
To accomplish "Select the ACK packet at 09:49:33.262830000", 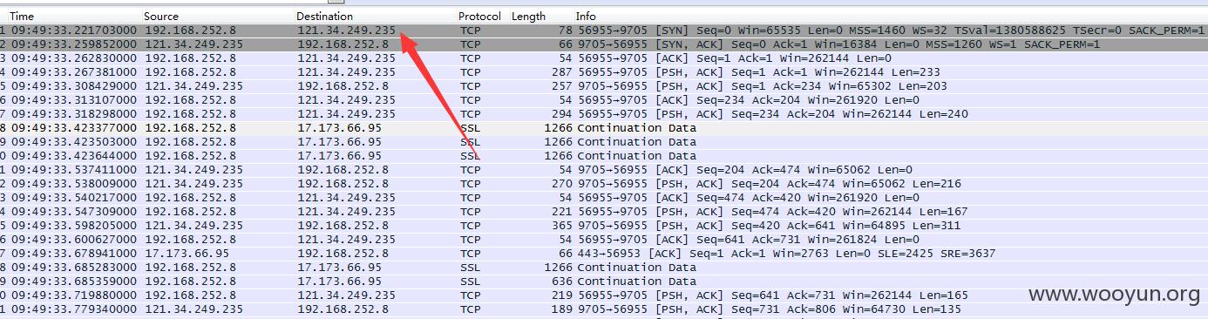I will [x=604, y=58].
